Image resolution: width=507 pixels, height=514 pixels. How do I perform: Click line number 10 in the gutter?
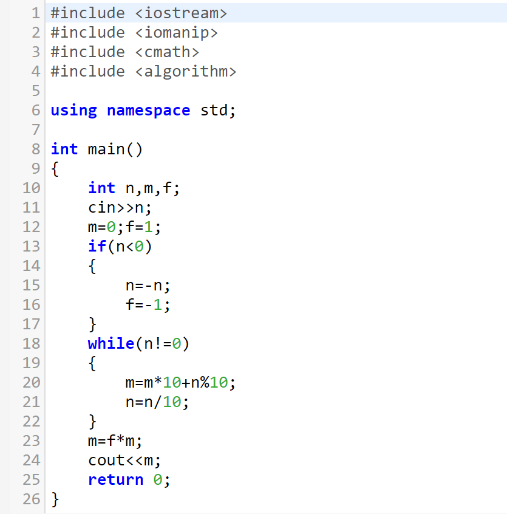click(x=32, y=188)
